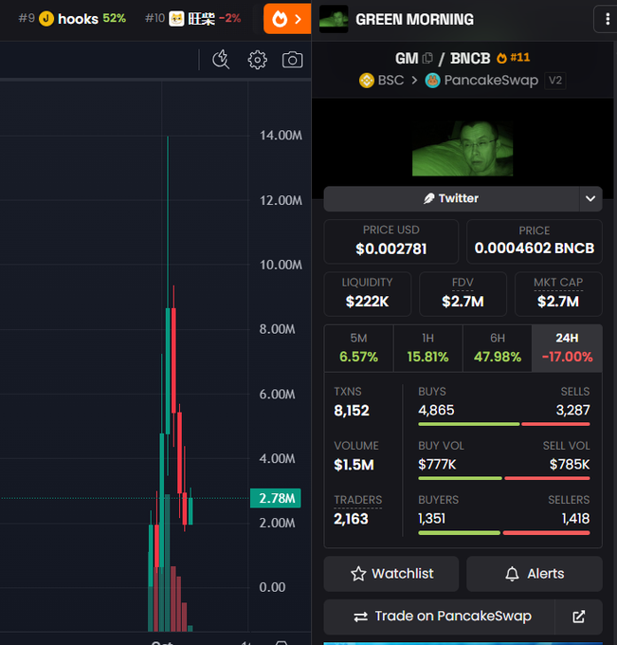Select the 6H timeframe tab
Viewport: 617px width, 645px height.
pos(498,348)
